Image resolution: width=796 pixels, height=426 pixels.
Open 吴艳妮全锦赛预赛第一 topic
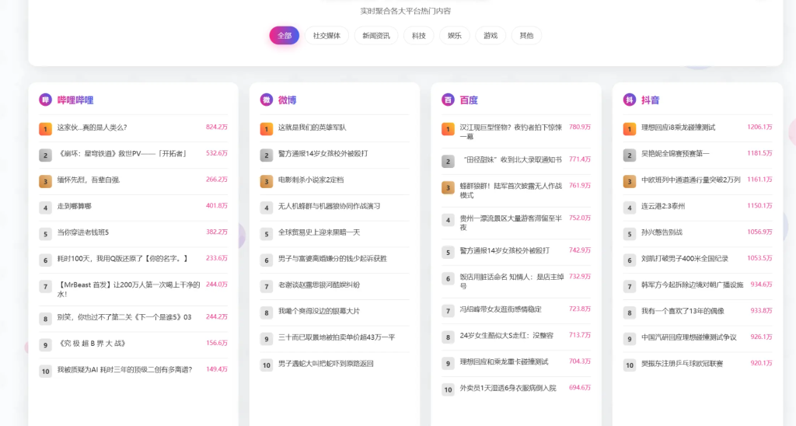(676, 153)
